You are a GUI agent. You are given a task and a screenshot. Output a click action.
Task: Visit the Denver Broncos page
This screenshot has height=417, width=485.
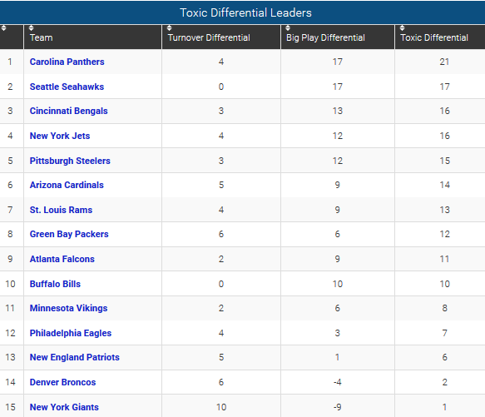coord(62,382)
